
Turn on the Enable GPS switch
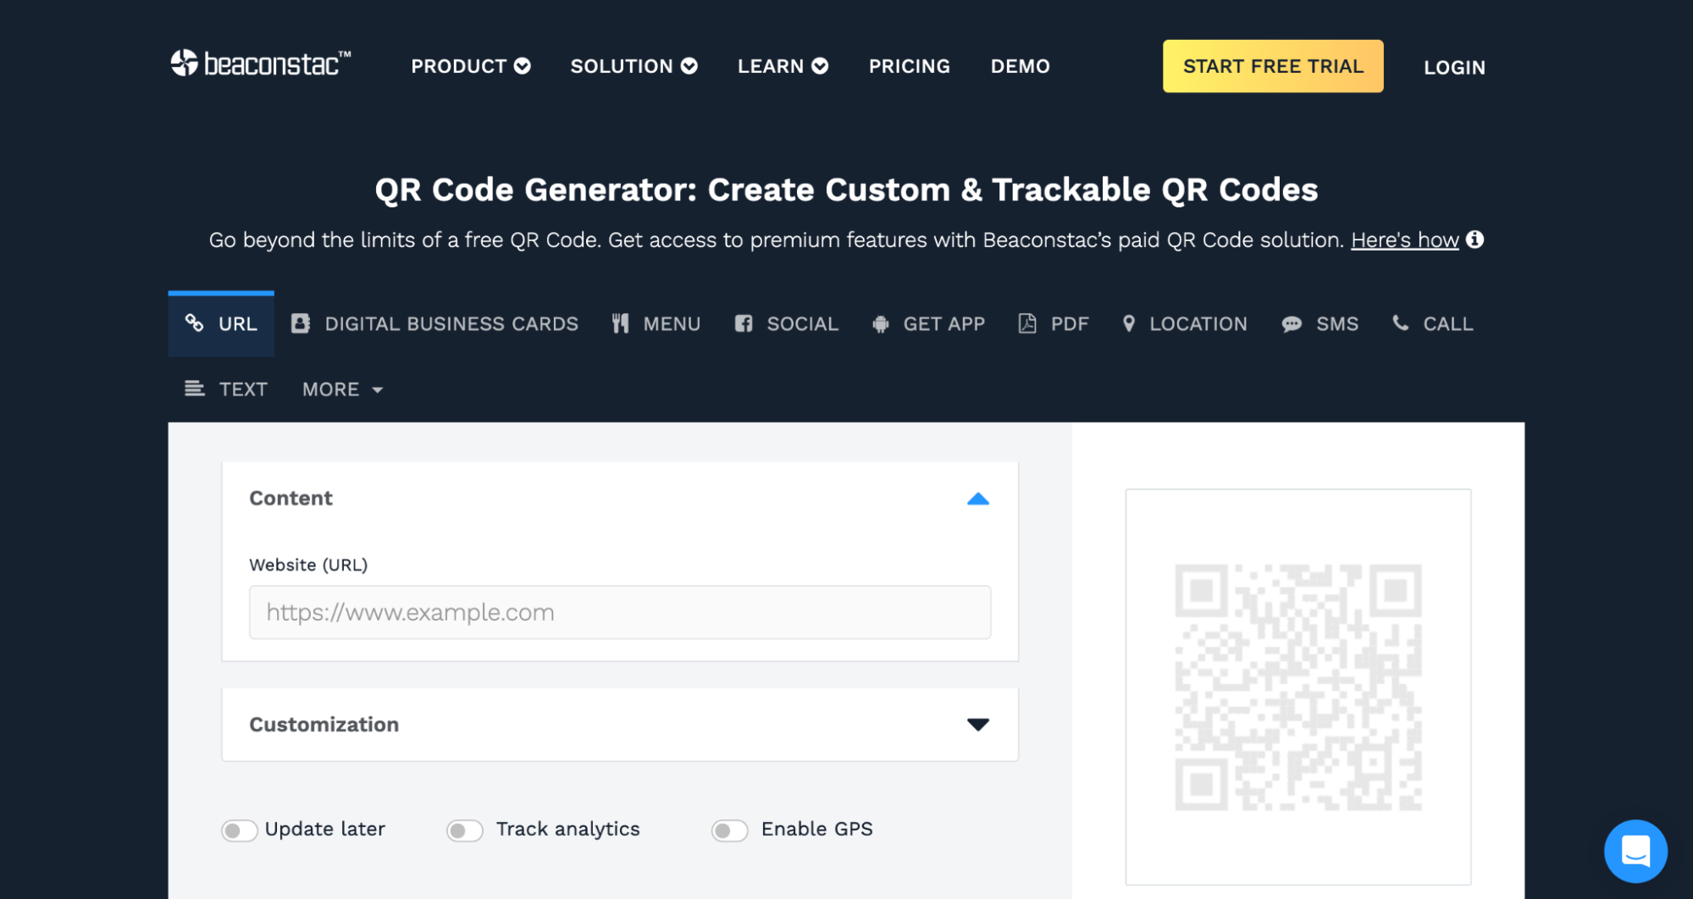pyautogui.click(x=730, y=830)
